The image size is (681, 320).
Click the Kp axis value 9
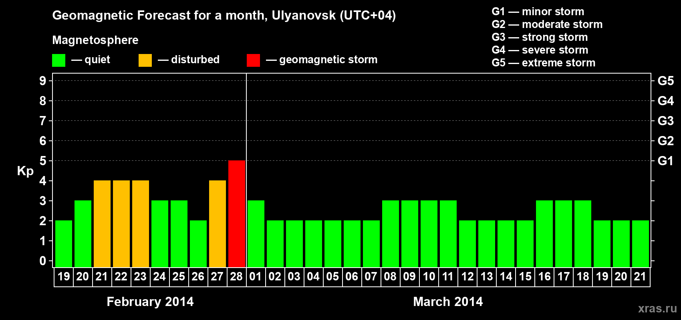click(43, 81)
